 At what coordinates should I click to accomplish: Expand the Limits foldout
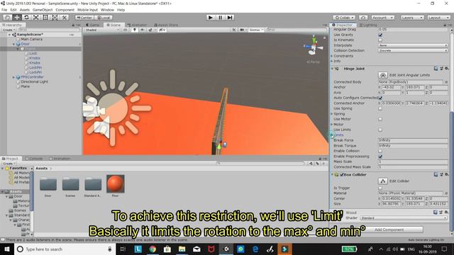point(332,135)
